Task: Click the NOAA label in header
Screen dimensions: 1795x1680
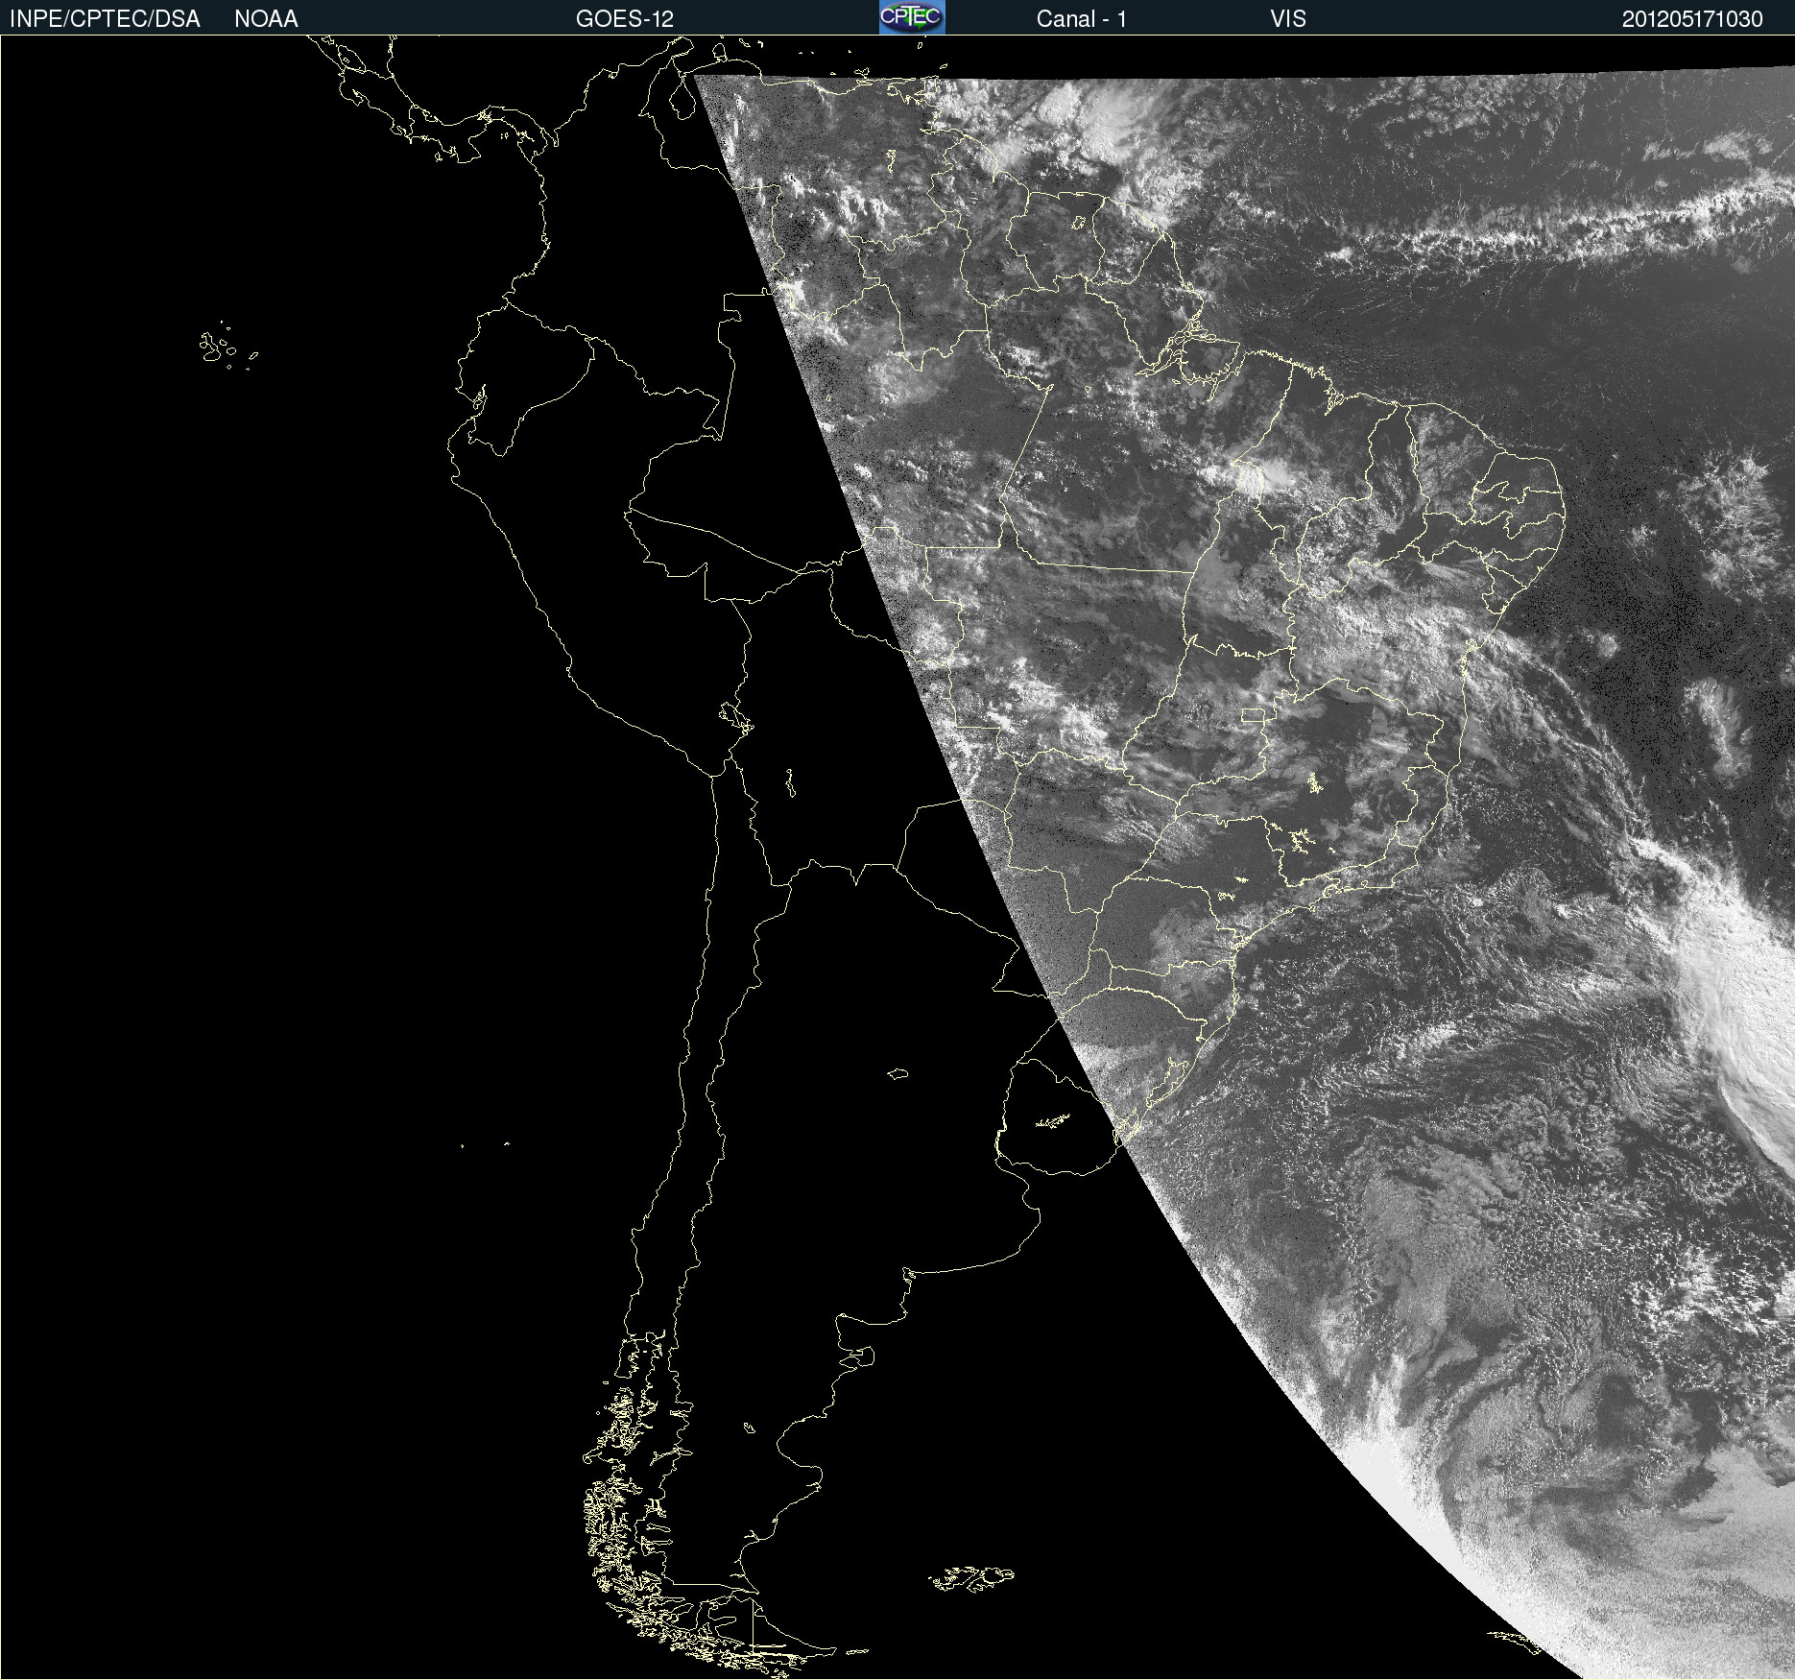Action: pyautogui.click(x=266, y=19)
